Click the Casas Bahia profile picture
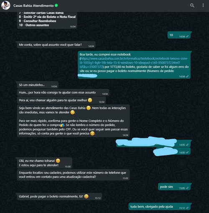 [6, 5]
